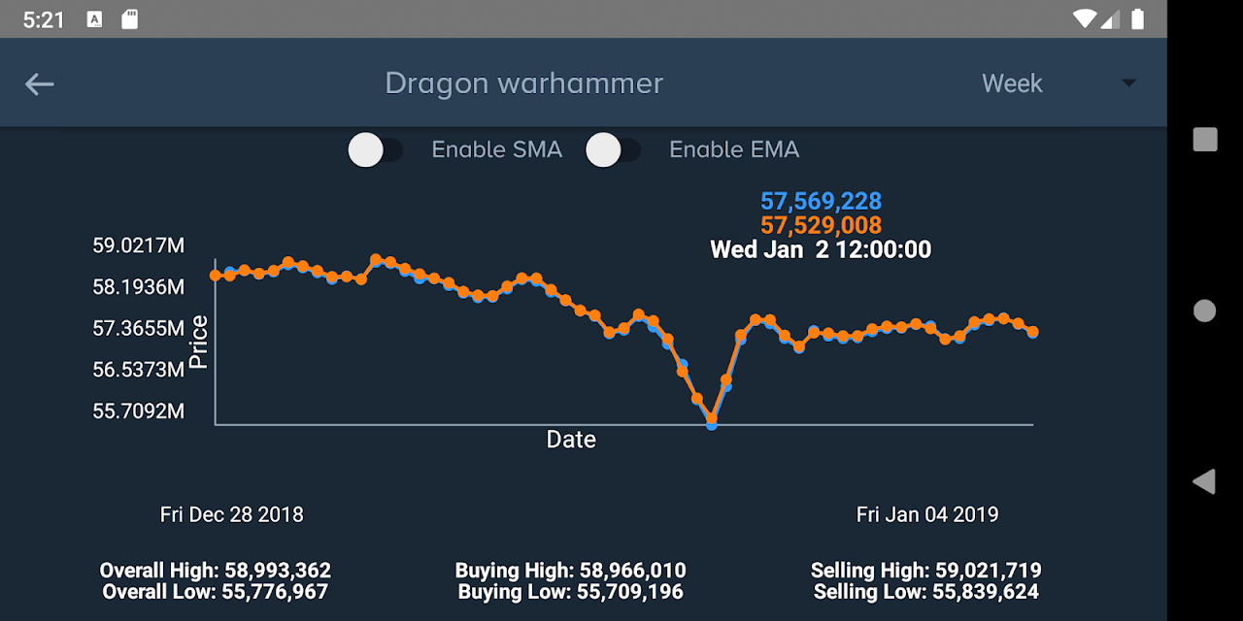
Task: Tap the battery status icon
Action: pyautogui.click(x=1137, y=19)
